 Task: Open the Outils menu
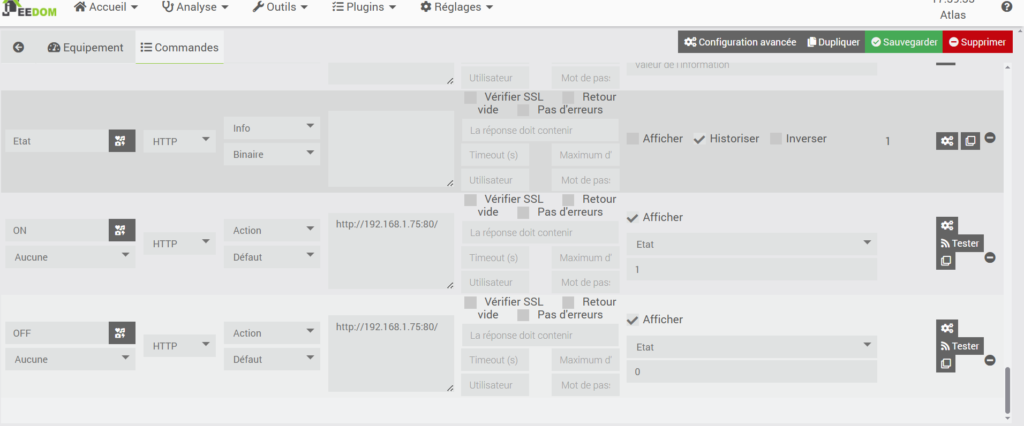[280, 7]
